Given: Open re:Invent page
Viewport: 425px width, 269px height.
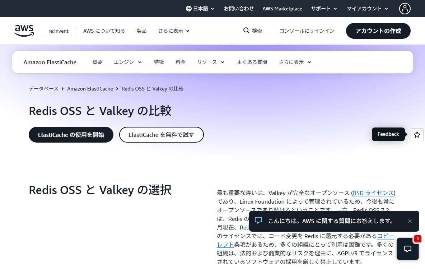Looking at the screenshot, I should point(59,31).
